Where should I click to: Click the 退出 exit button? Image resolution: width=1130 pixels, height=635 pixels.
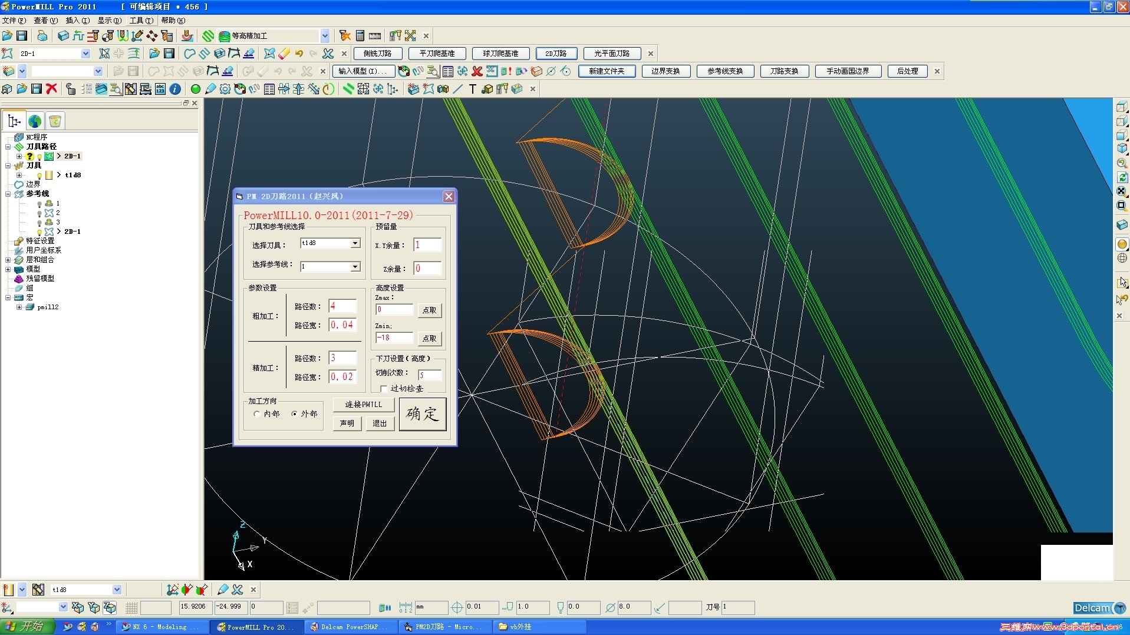point(380,423)
